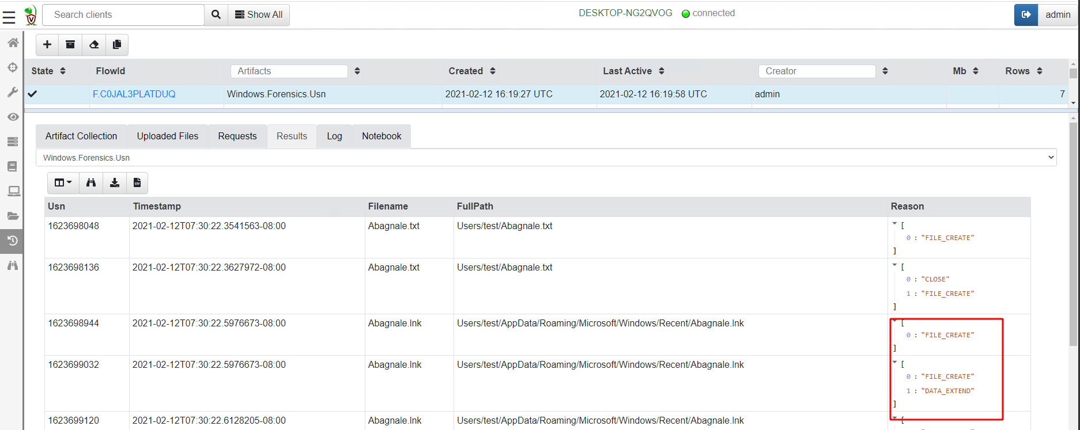The height and width of the screenshot is (430, 1080).
Task: Focus the Search clients input field
Action: (123, 14)
